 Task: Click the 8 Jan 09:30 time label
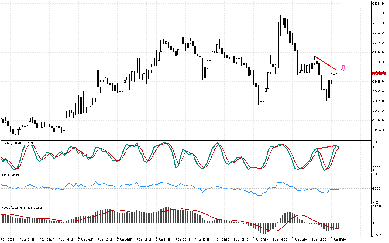(280, 239)
